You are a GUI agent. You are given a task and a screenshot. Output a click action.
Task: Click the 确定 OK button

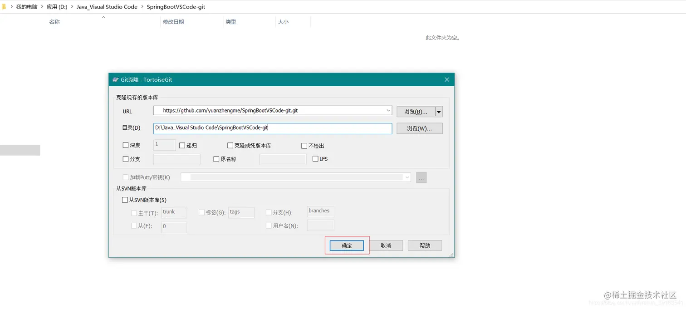[347, 245]
